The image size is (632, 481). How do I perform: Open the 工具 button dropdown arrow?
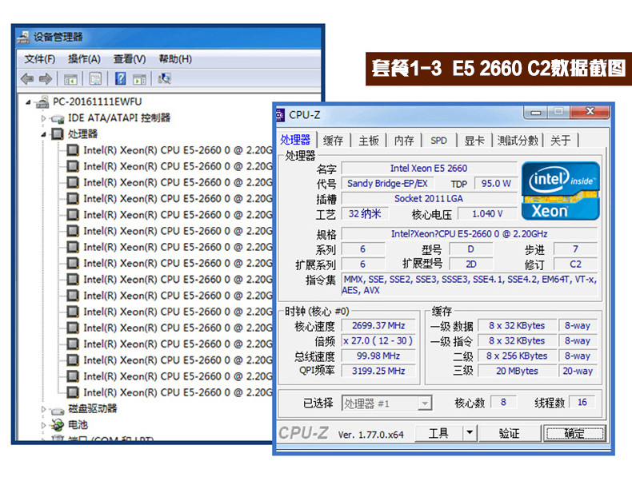(470, 433)
